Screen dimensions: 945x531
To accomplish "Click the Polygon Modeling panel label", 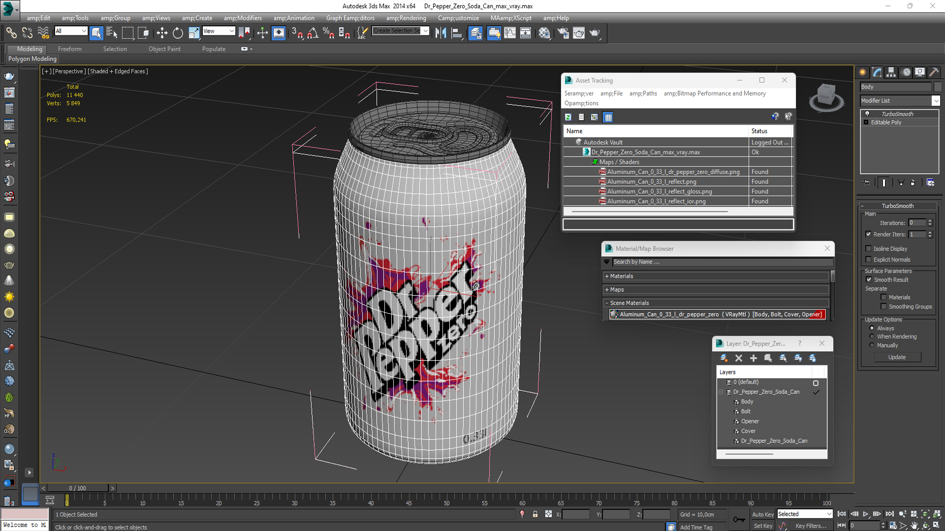I will (x=32, y=59).
